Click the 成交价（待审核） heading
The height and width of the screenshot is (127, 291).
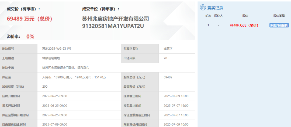click(23, 9)
